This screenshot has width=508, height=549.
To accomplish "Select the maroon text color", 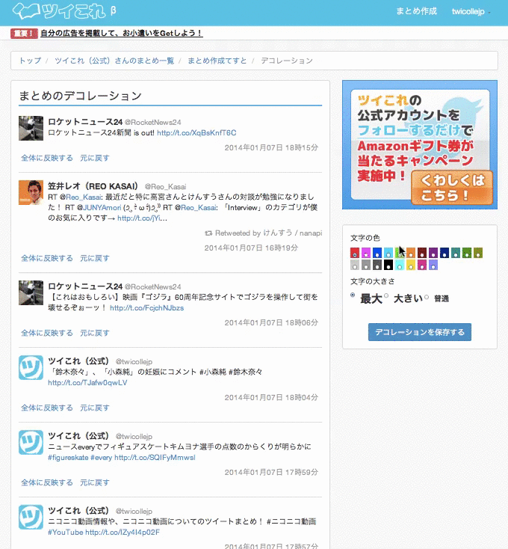I will tap(422, 253).
